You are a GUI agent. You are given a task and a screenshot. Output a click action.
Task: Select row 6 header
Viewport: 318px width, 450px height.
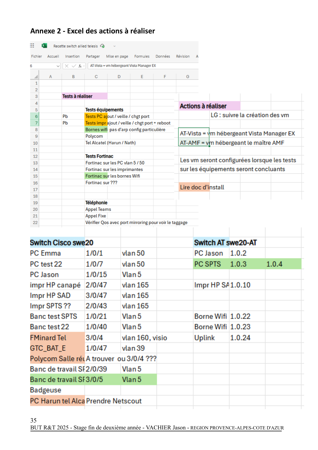click(x=35, y=116)
